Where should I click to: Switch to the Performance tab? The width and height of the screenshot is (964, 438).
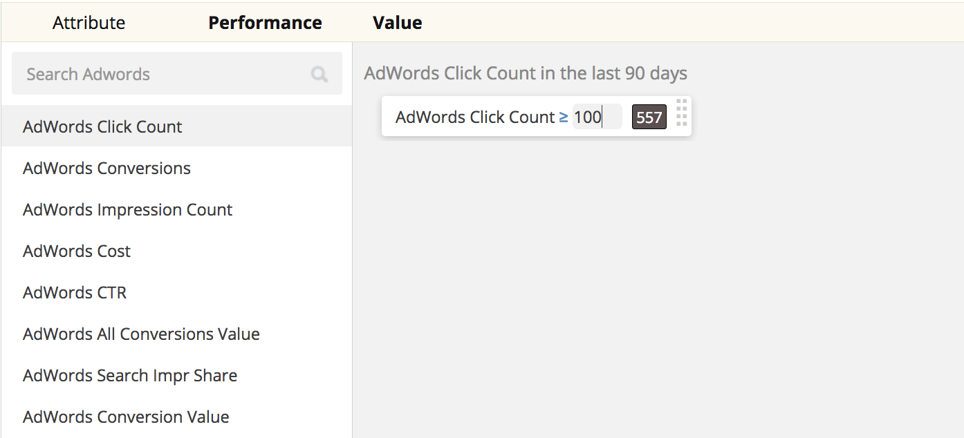pos(265,22)
